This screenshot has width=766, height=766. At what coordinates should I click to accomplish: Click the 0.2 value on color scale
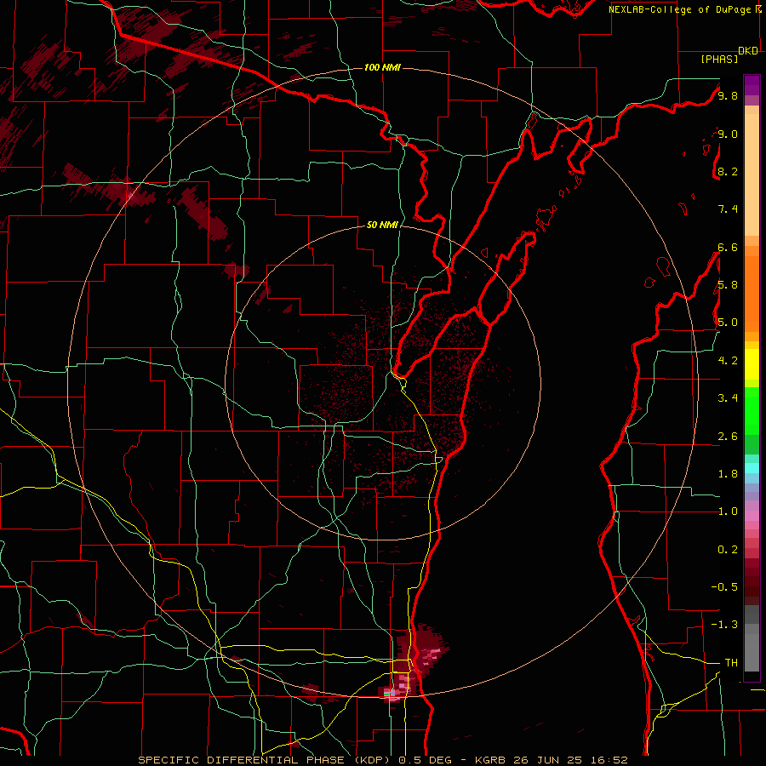coord(728,549)
